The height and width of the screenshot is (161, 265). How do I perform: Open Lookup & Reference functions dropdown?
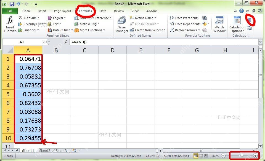pyautogui.click(x=93, y=18)
